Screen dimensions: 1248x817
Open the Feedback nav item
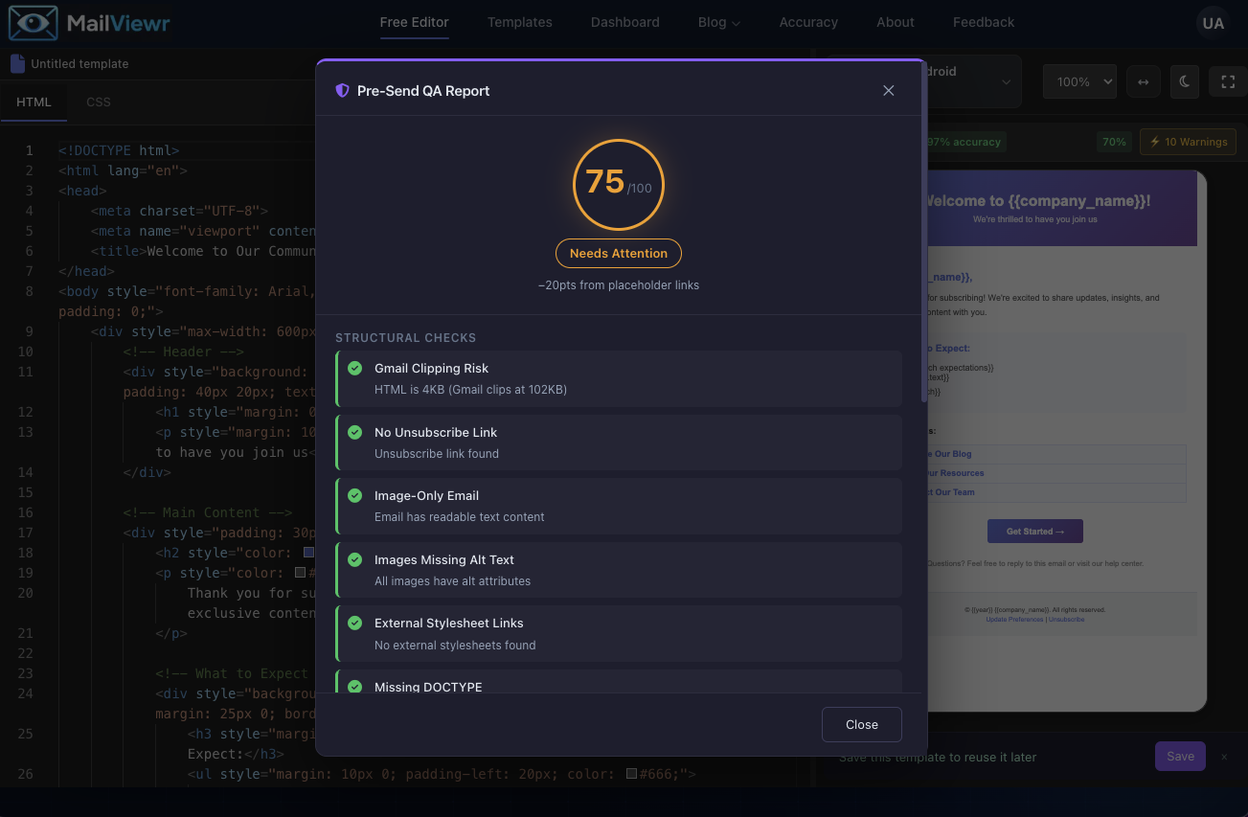pos(984,22)
